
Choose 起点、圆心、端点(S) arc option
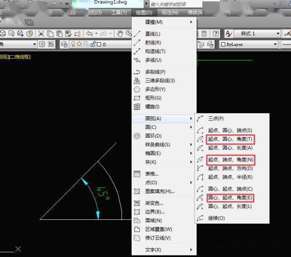[232, 130]
